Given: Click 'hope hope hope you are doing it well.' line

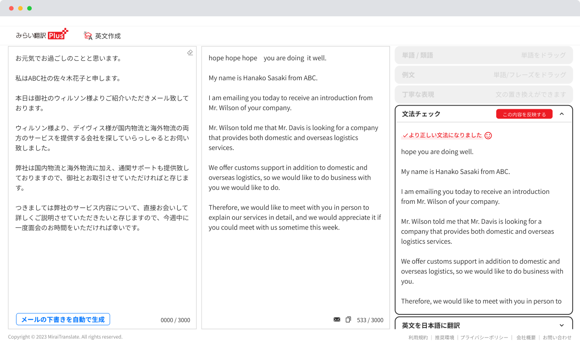Looking at the screenshot, I should (x=267, y=58).
